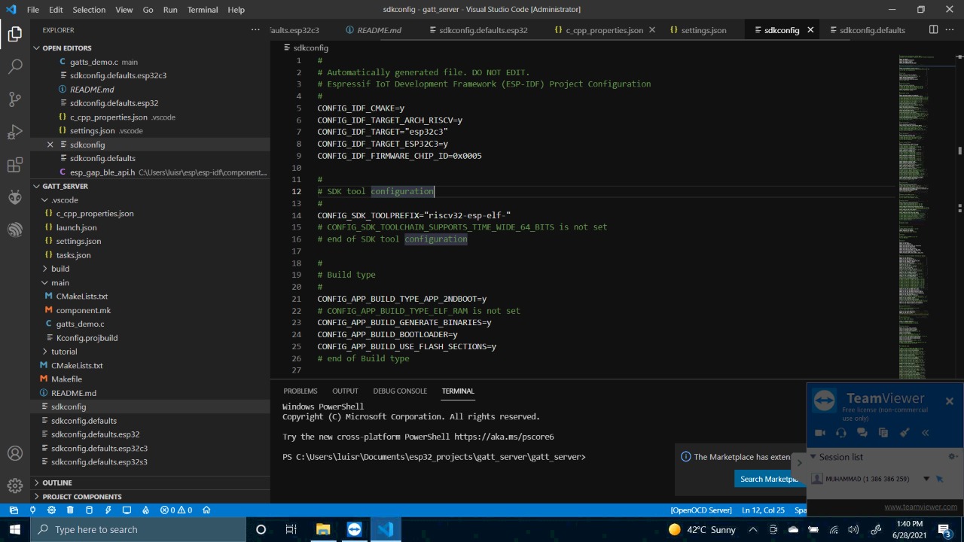Click the ESP-IDF flash lightning icon
Image resolution: width=964 pixels, height=542 pixels.
coord(108,510)
